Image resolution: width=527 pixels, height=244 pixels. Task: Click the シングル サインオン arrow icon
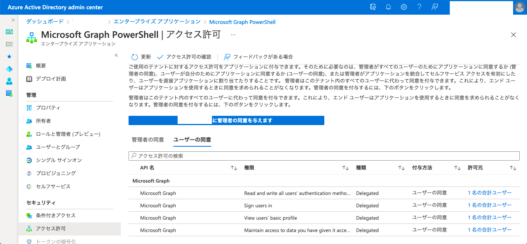coord(29,160)
